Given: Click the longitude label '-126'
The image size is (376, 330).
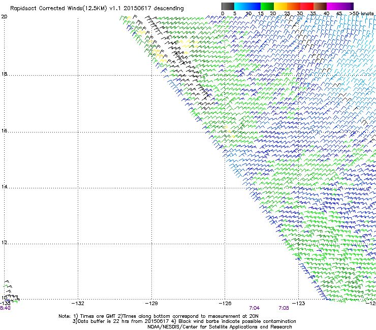Looking at the screenshot, I should [225, 304].
